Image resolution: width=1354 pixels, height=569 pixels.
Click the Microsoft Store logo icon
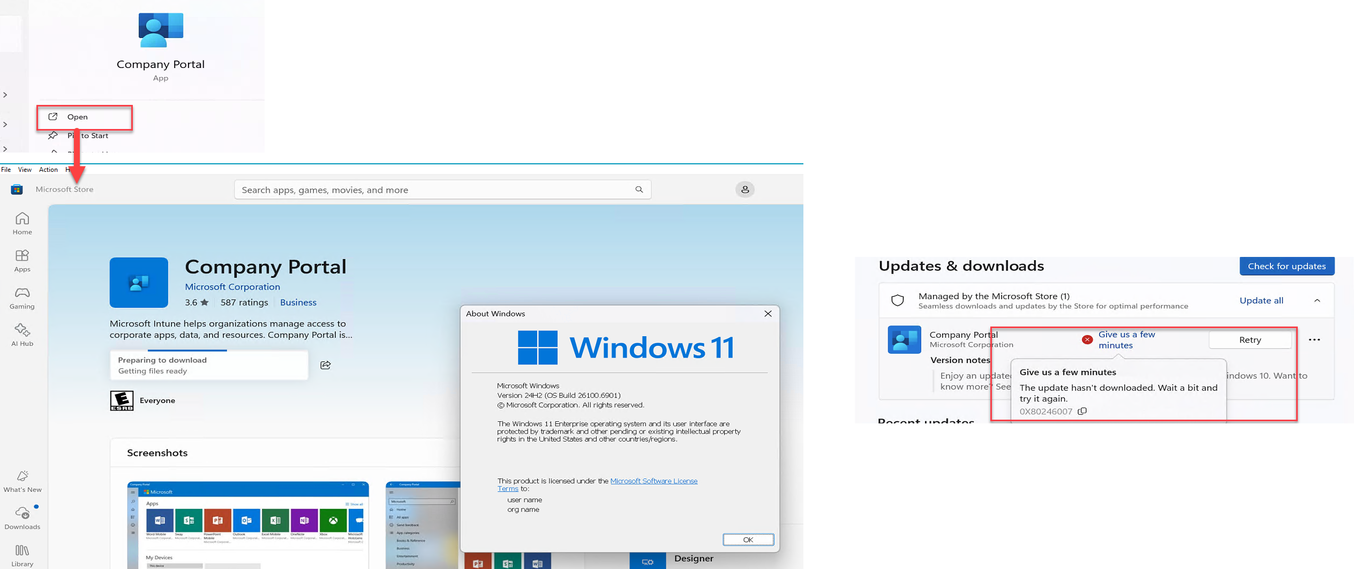coord(17,189)
